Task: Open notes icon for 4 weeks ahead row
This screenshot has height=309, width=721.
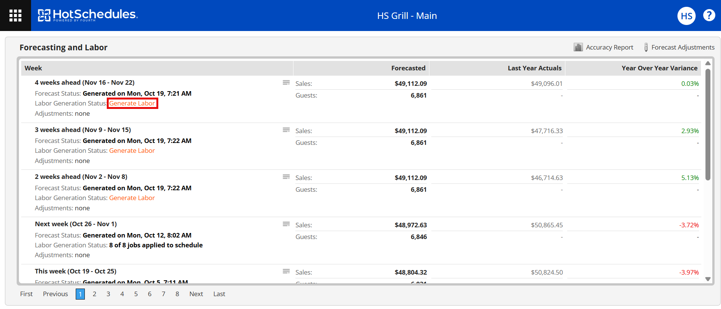Action: pos(286,82)
